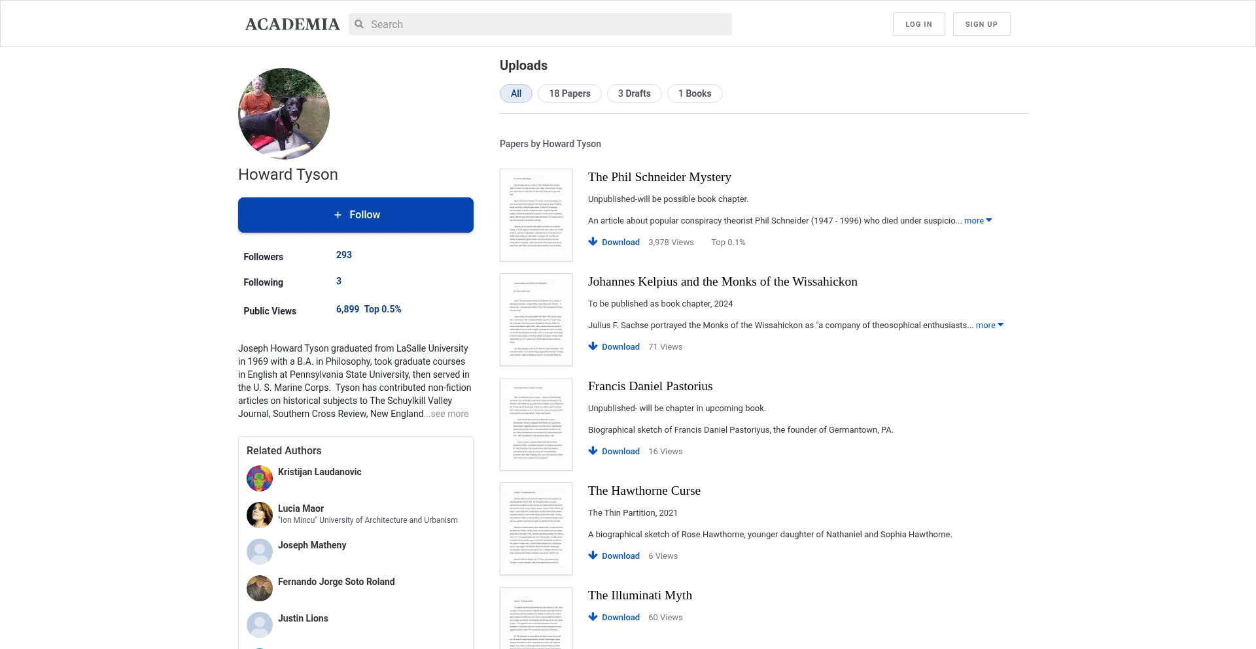Screen dimensions: 1256x649
Task: Click the Log In button
Action: (918, 24)
